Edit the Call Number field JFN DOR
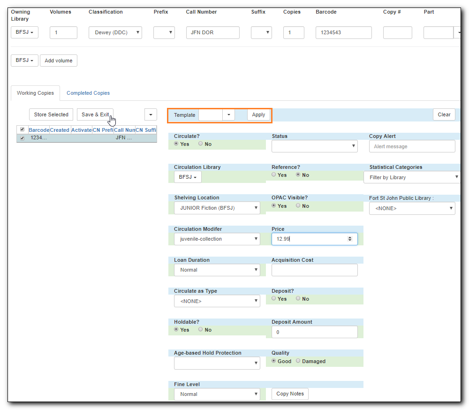Image resolution: width=469 pixels, height=410 pixels. coord(212,33)
